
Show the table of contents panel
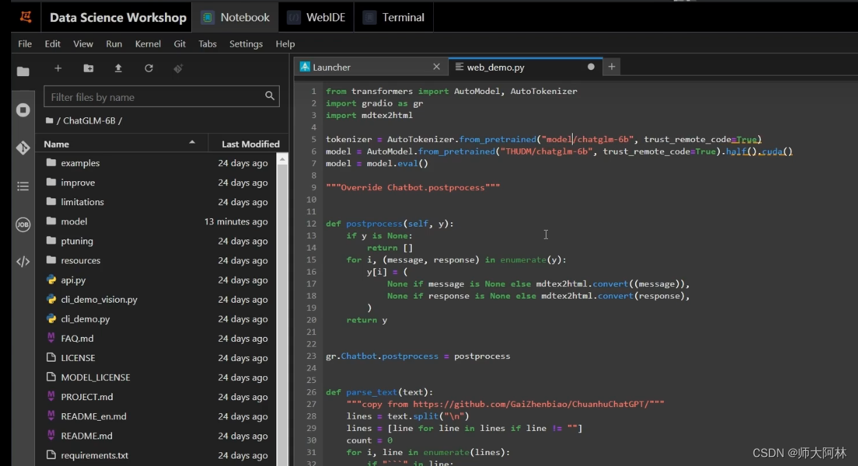point(23,186)
